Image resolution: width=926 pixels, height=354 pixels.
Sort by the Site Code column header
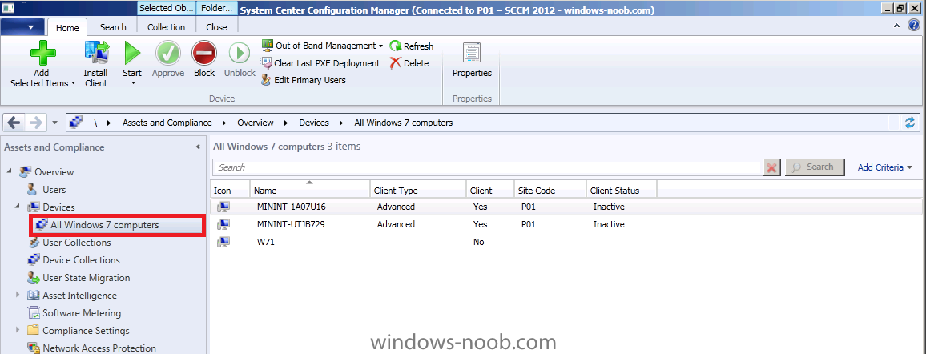pyautogui.click(x=550, y=190)
